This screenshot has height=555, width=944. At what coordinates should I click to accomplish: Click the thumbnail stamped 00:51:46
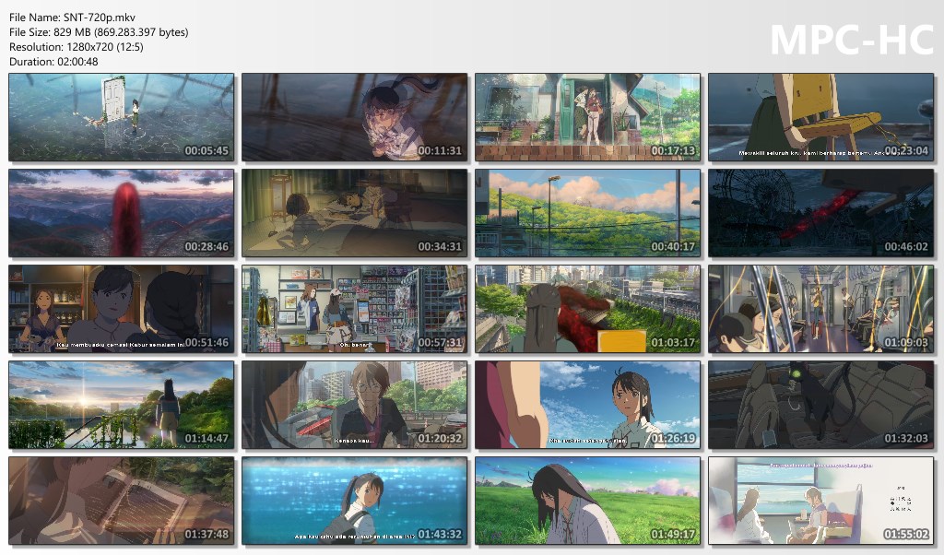[121, 309]
